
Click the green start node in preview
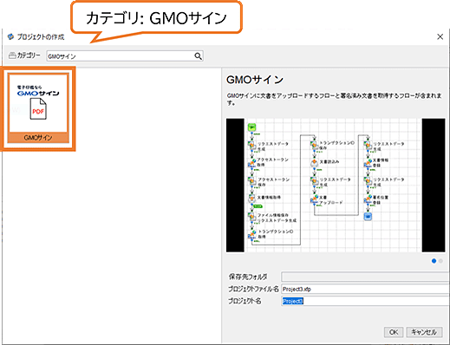(252, 127)
